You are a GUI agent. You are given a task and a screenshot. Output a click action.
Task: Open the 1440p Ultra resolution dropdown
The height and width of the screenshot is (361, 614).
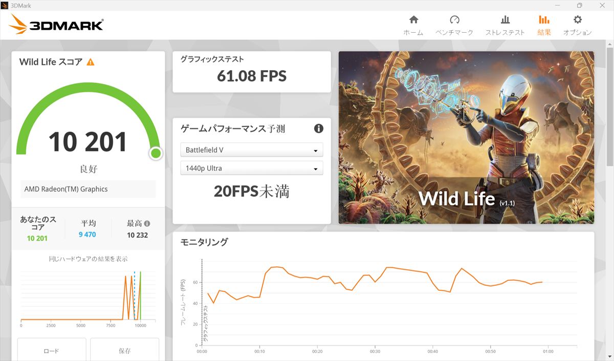[251, 168]
